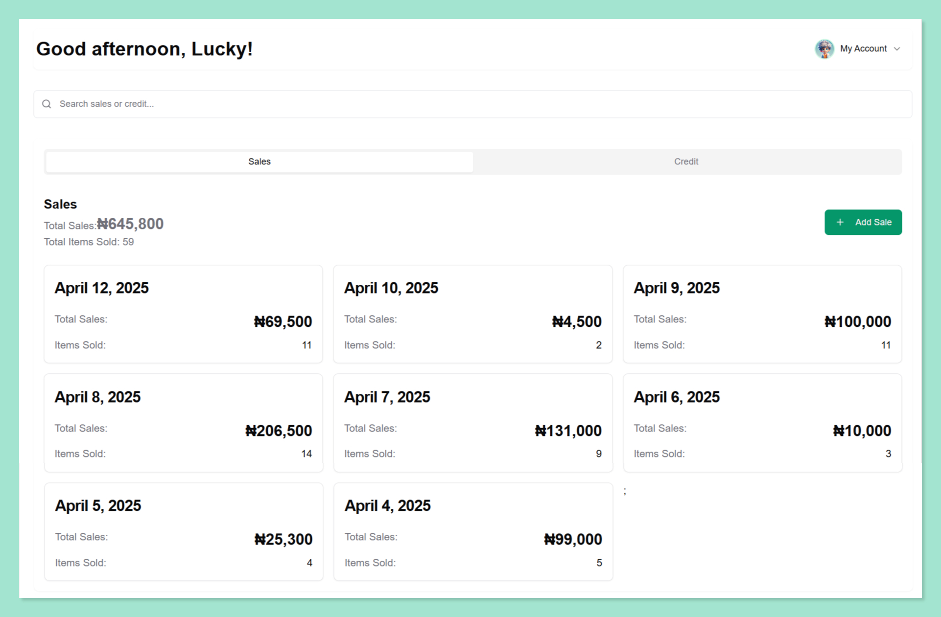The height and width of the screenshot is (617, 941).
Task: Open the April 9, 2025 sales card
Action: [x=762, y=314]
